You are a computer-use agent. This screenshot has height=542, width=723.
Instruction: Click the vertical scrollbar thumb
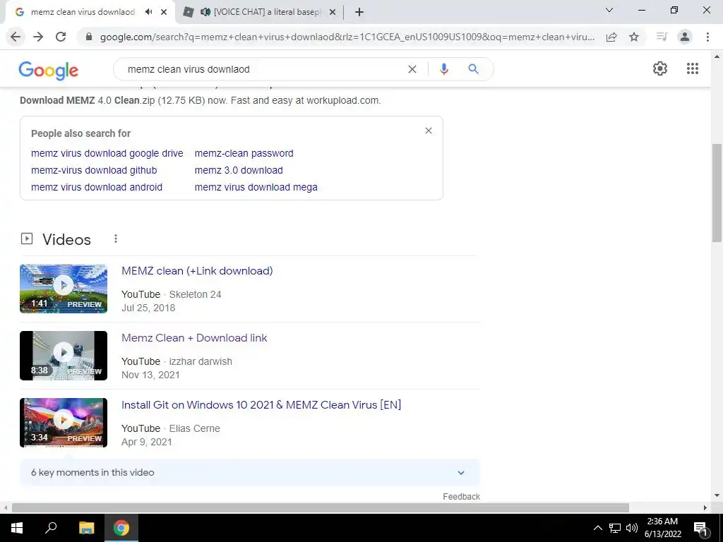coord(717,193)
